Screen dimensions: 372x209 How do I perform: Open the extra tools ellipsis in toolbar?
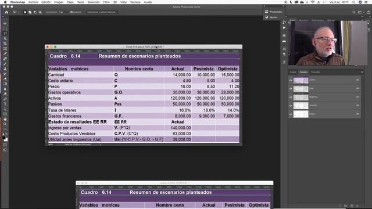tap(5, 129)
